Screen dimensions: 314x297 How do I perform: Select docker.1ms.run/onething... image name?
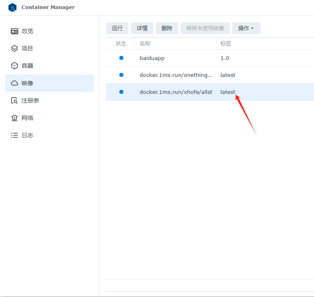click(x=176, y=75)
